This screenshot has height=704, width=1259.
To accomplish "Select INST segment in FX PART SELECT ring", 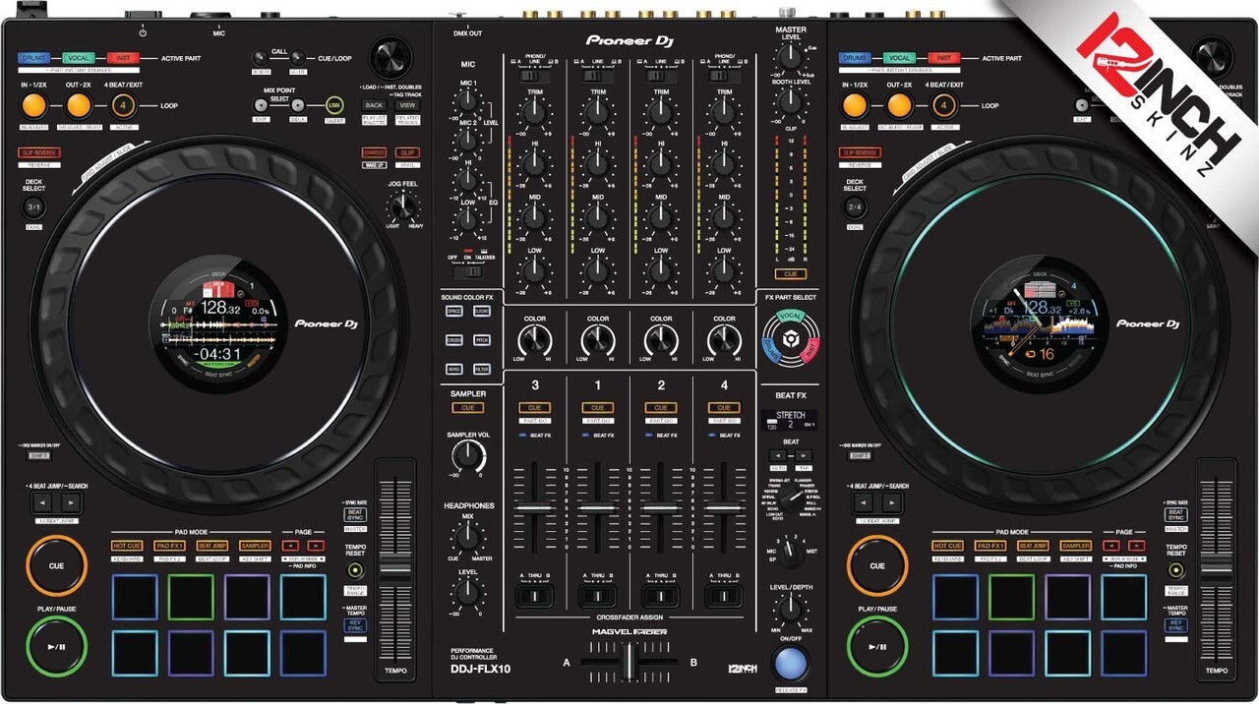I will tap(809, 348).
